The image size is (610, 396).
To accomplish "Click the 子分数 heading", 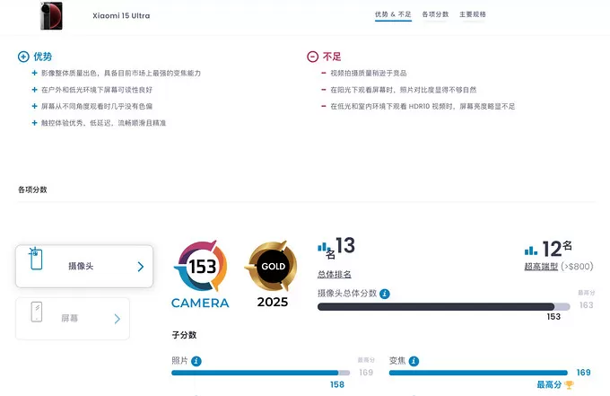I will [x=184, y=335].
